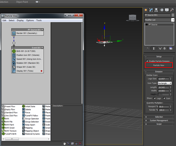This screenshot has height=146, width=176.
Task: Open the Utilities hammer tab
Action: point(172,10)
